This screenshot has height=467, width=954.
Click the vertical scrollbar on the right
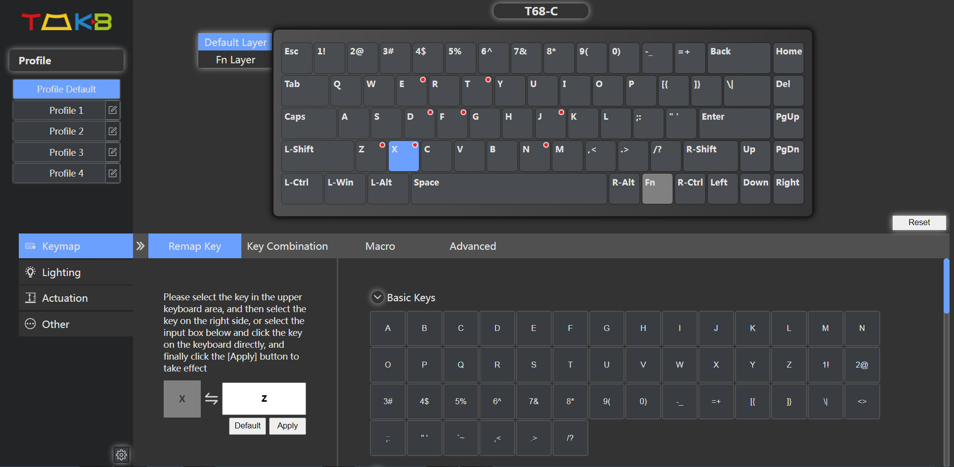pos(946,286)
